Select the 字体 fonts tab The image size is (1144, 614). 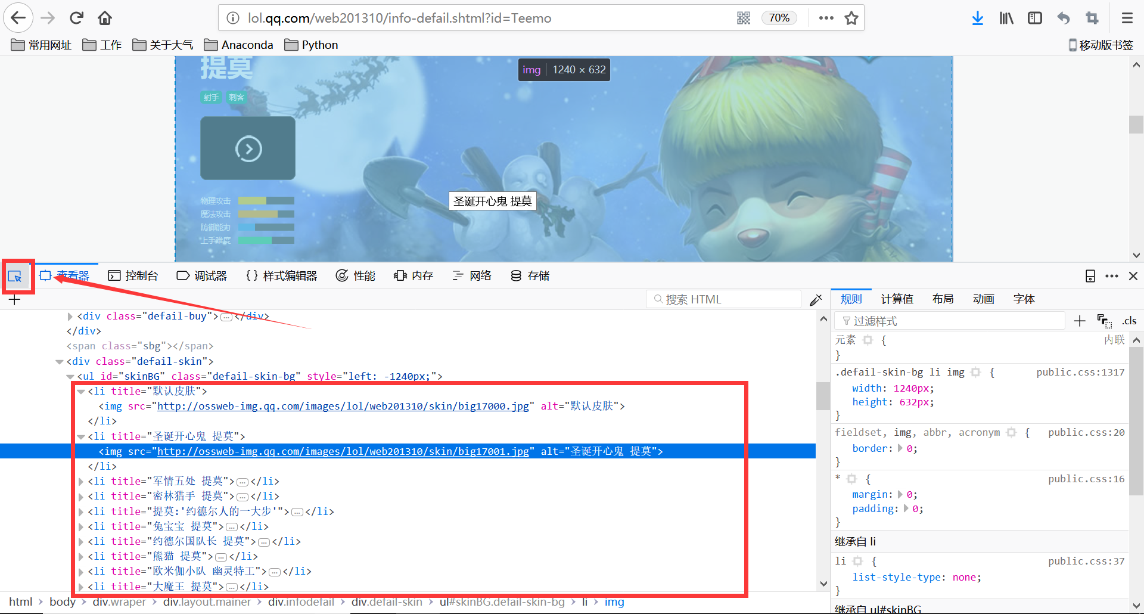[1024, 299]
